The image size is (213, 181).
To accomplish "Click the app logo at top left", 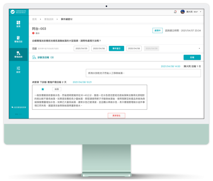I will coord(13,12).
